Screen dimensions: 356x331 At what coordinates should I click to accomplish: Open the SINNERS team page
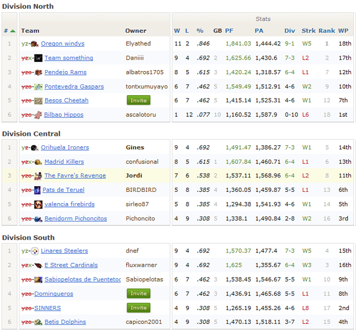tap(47, 308)
